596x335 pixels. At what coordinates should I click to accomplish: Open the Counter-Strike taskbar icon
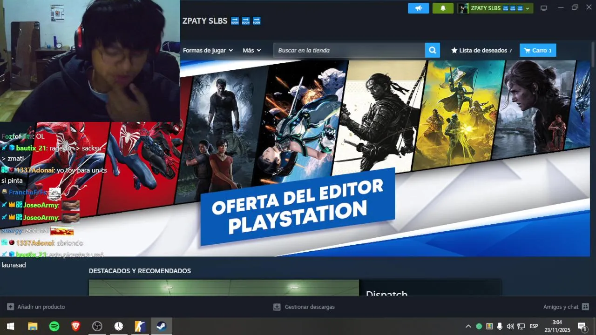pos(140,326)
